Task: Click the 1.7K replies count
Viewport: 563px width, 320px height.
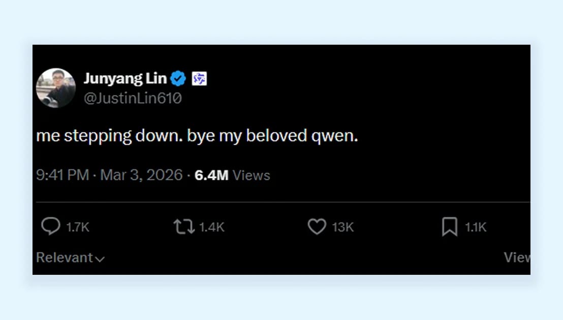Action: tap(78, 227)
